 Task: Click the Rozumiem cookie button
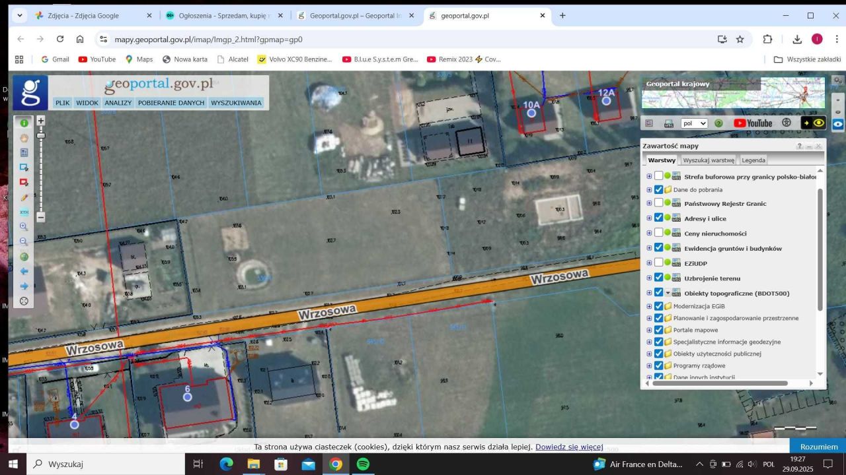(x=819, y=447)
